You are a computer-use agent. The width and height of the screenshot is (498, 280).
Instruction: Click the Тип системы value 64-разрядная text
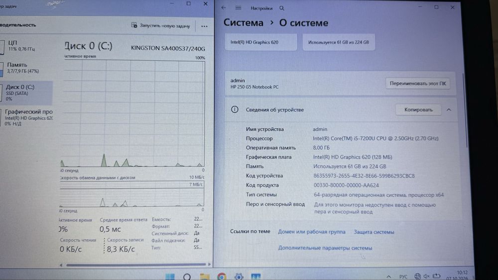pyautogui.click(x=378, y=195)
